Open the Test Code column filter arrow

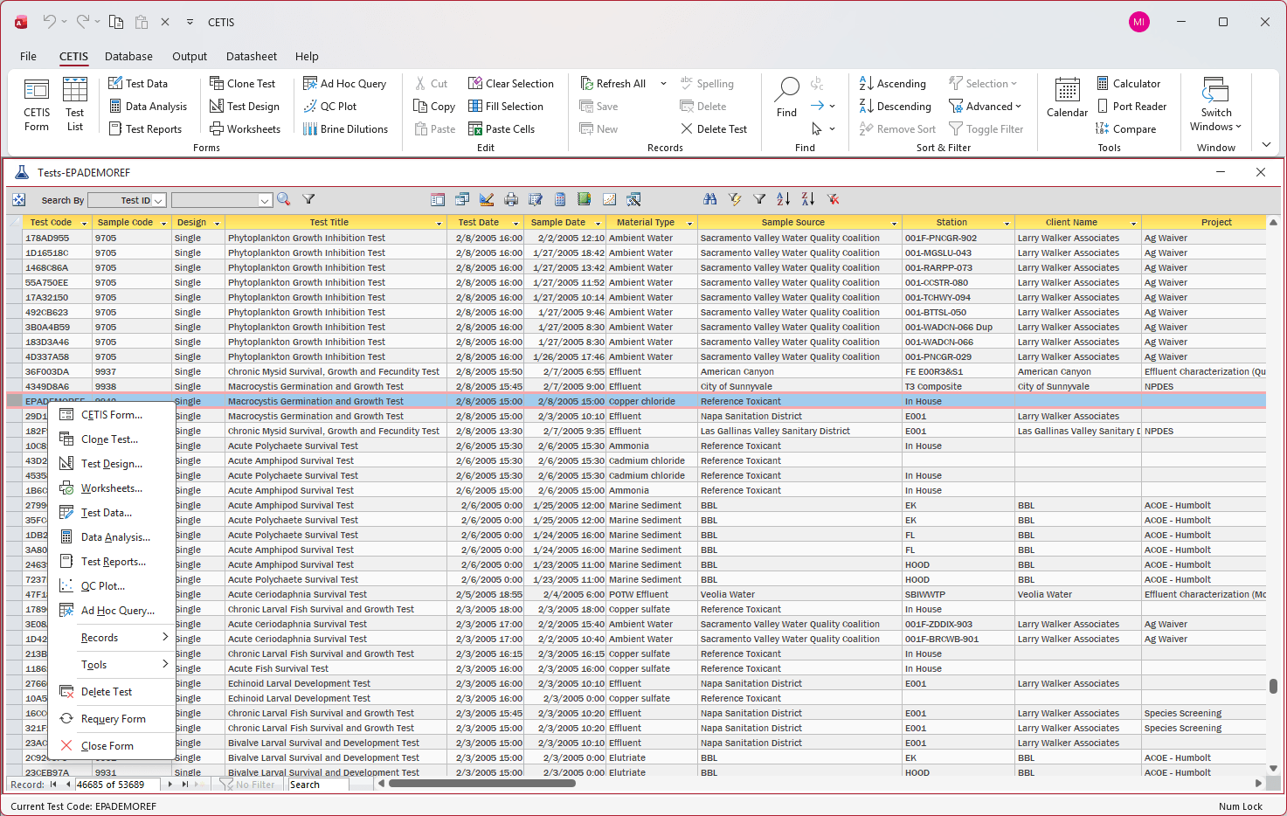coord(84,224)
